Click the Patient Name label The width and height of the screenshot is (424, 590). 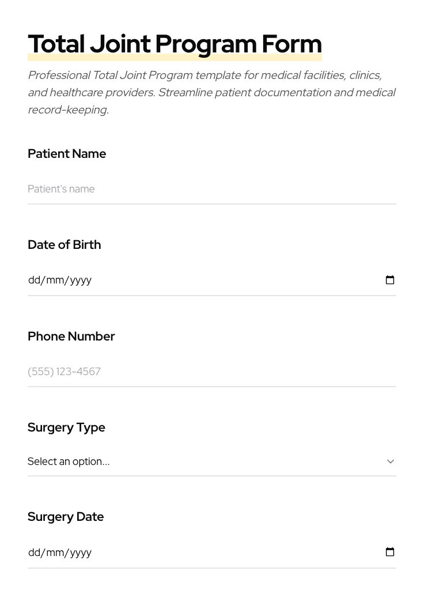pyautogui.click(x=67, y=154)
